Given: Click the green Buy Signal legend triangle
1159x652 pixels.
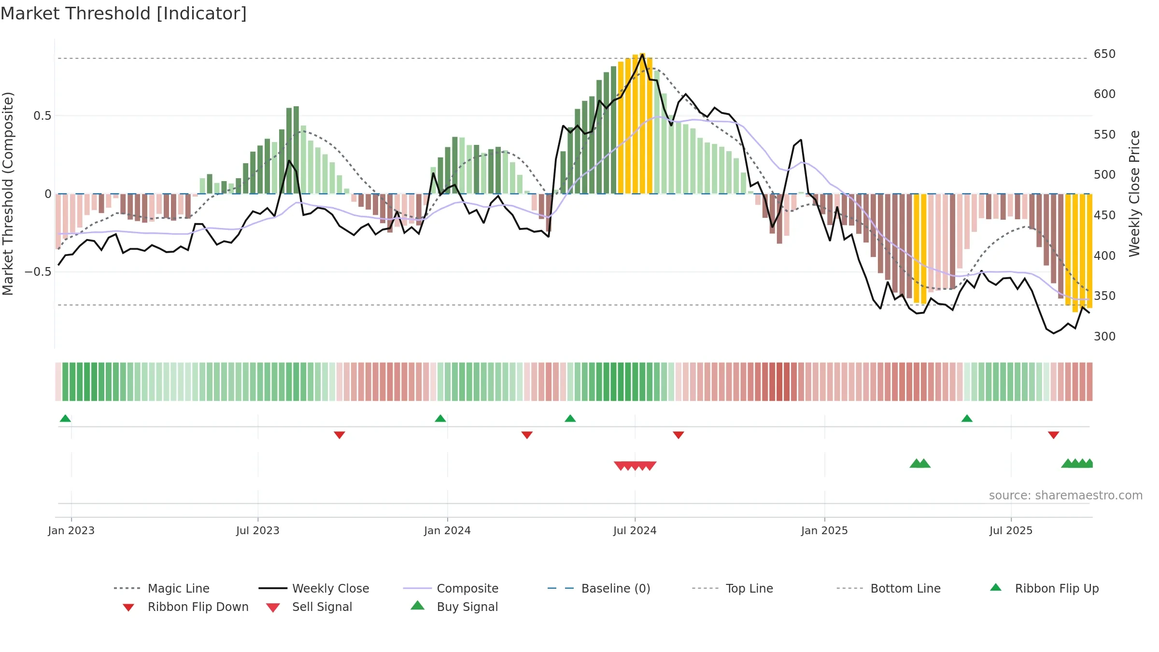Looking at the screenshot, I should (x=418, y=605).
